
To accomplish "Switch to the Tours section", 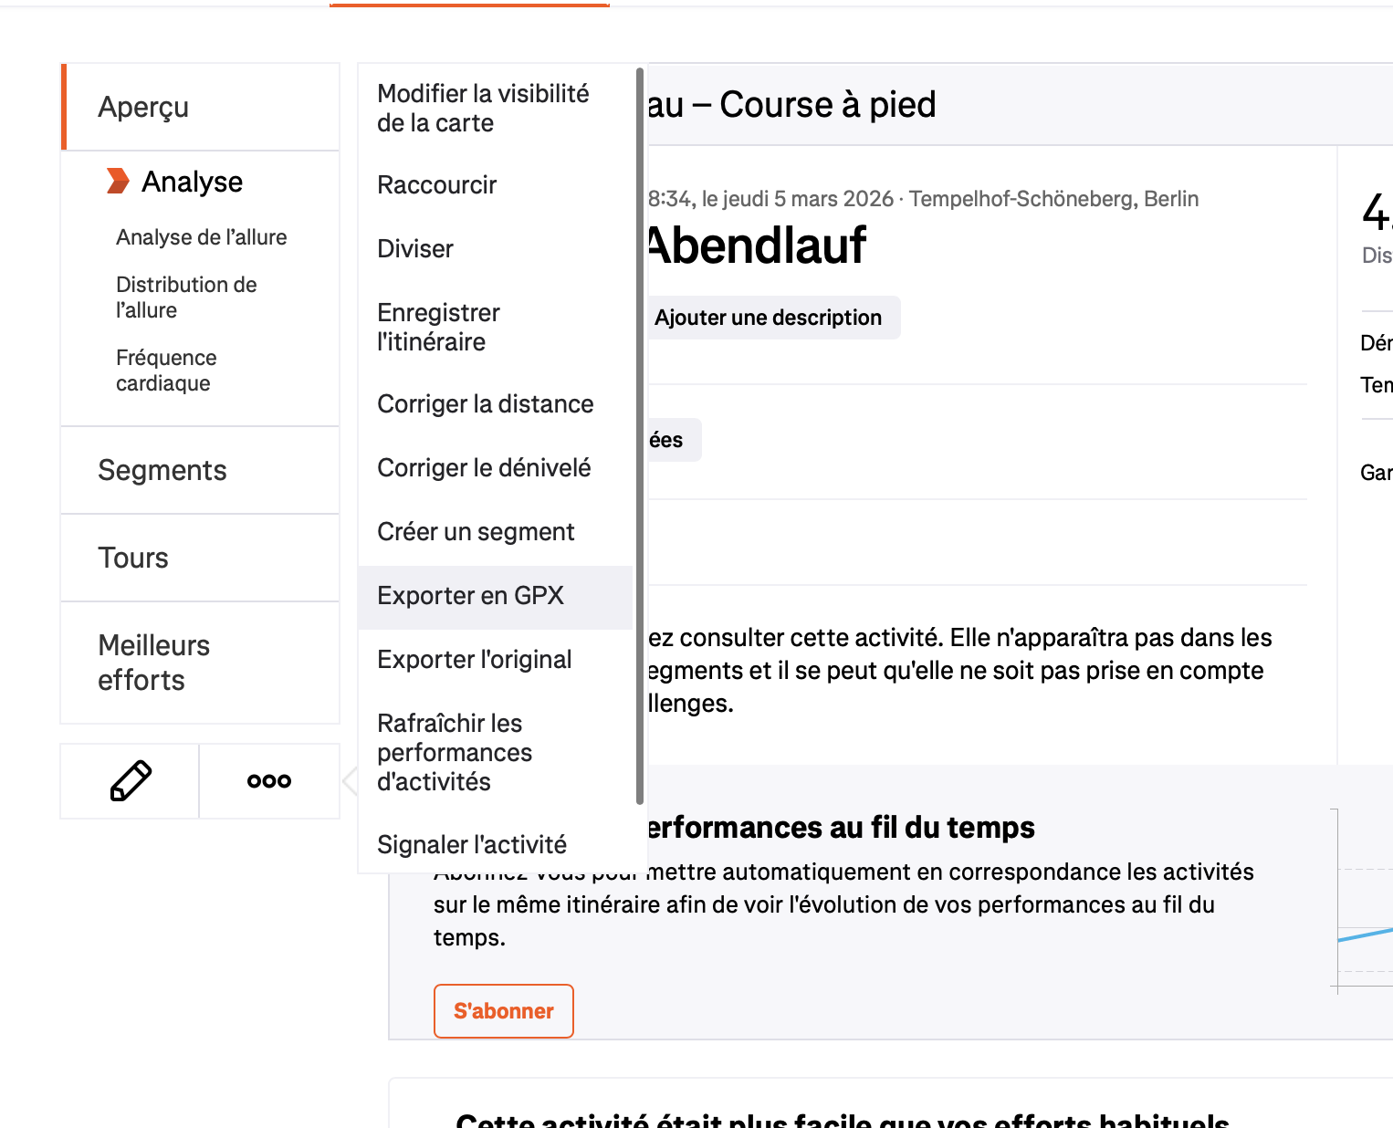I will pos(132,557).
